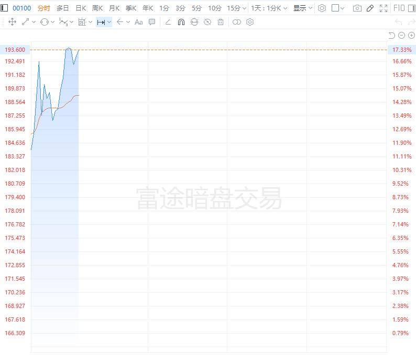Open the 1天 : 1分K range dropdown
416x355 pixels.
pyautogui.click(x=269, y=8)
